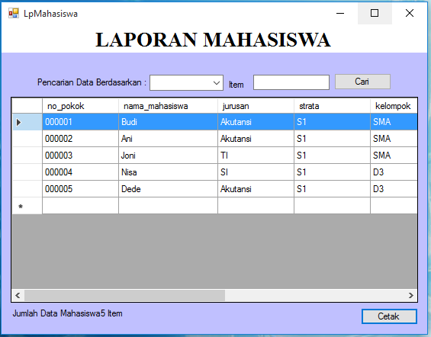Sort by the no_pokok column header
This screenshot has height=337, width=431.
[x=80, y=106]
